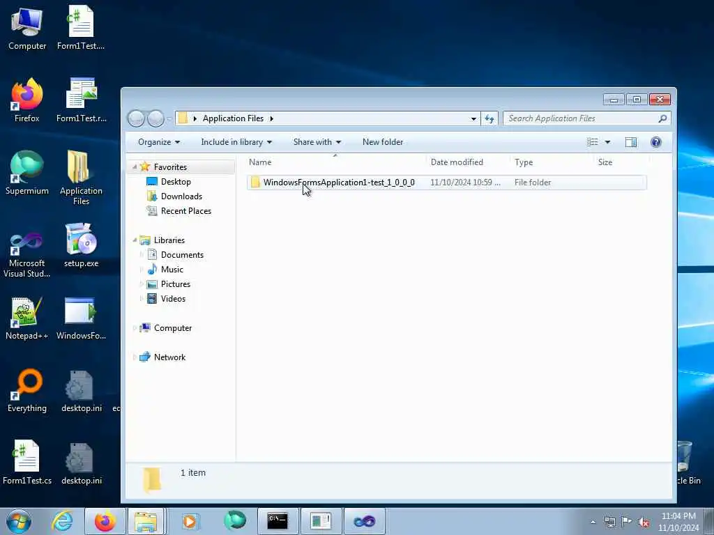Switch to Firefox in the taskbar
Image resolution: width=714 pixels, height=535 pixels.
[x=105, y=521]
